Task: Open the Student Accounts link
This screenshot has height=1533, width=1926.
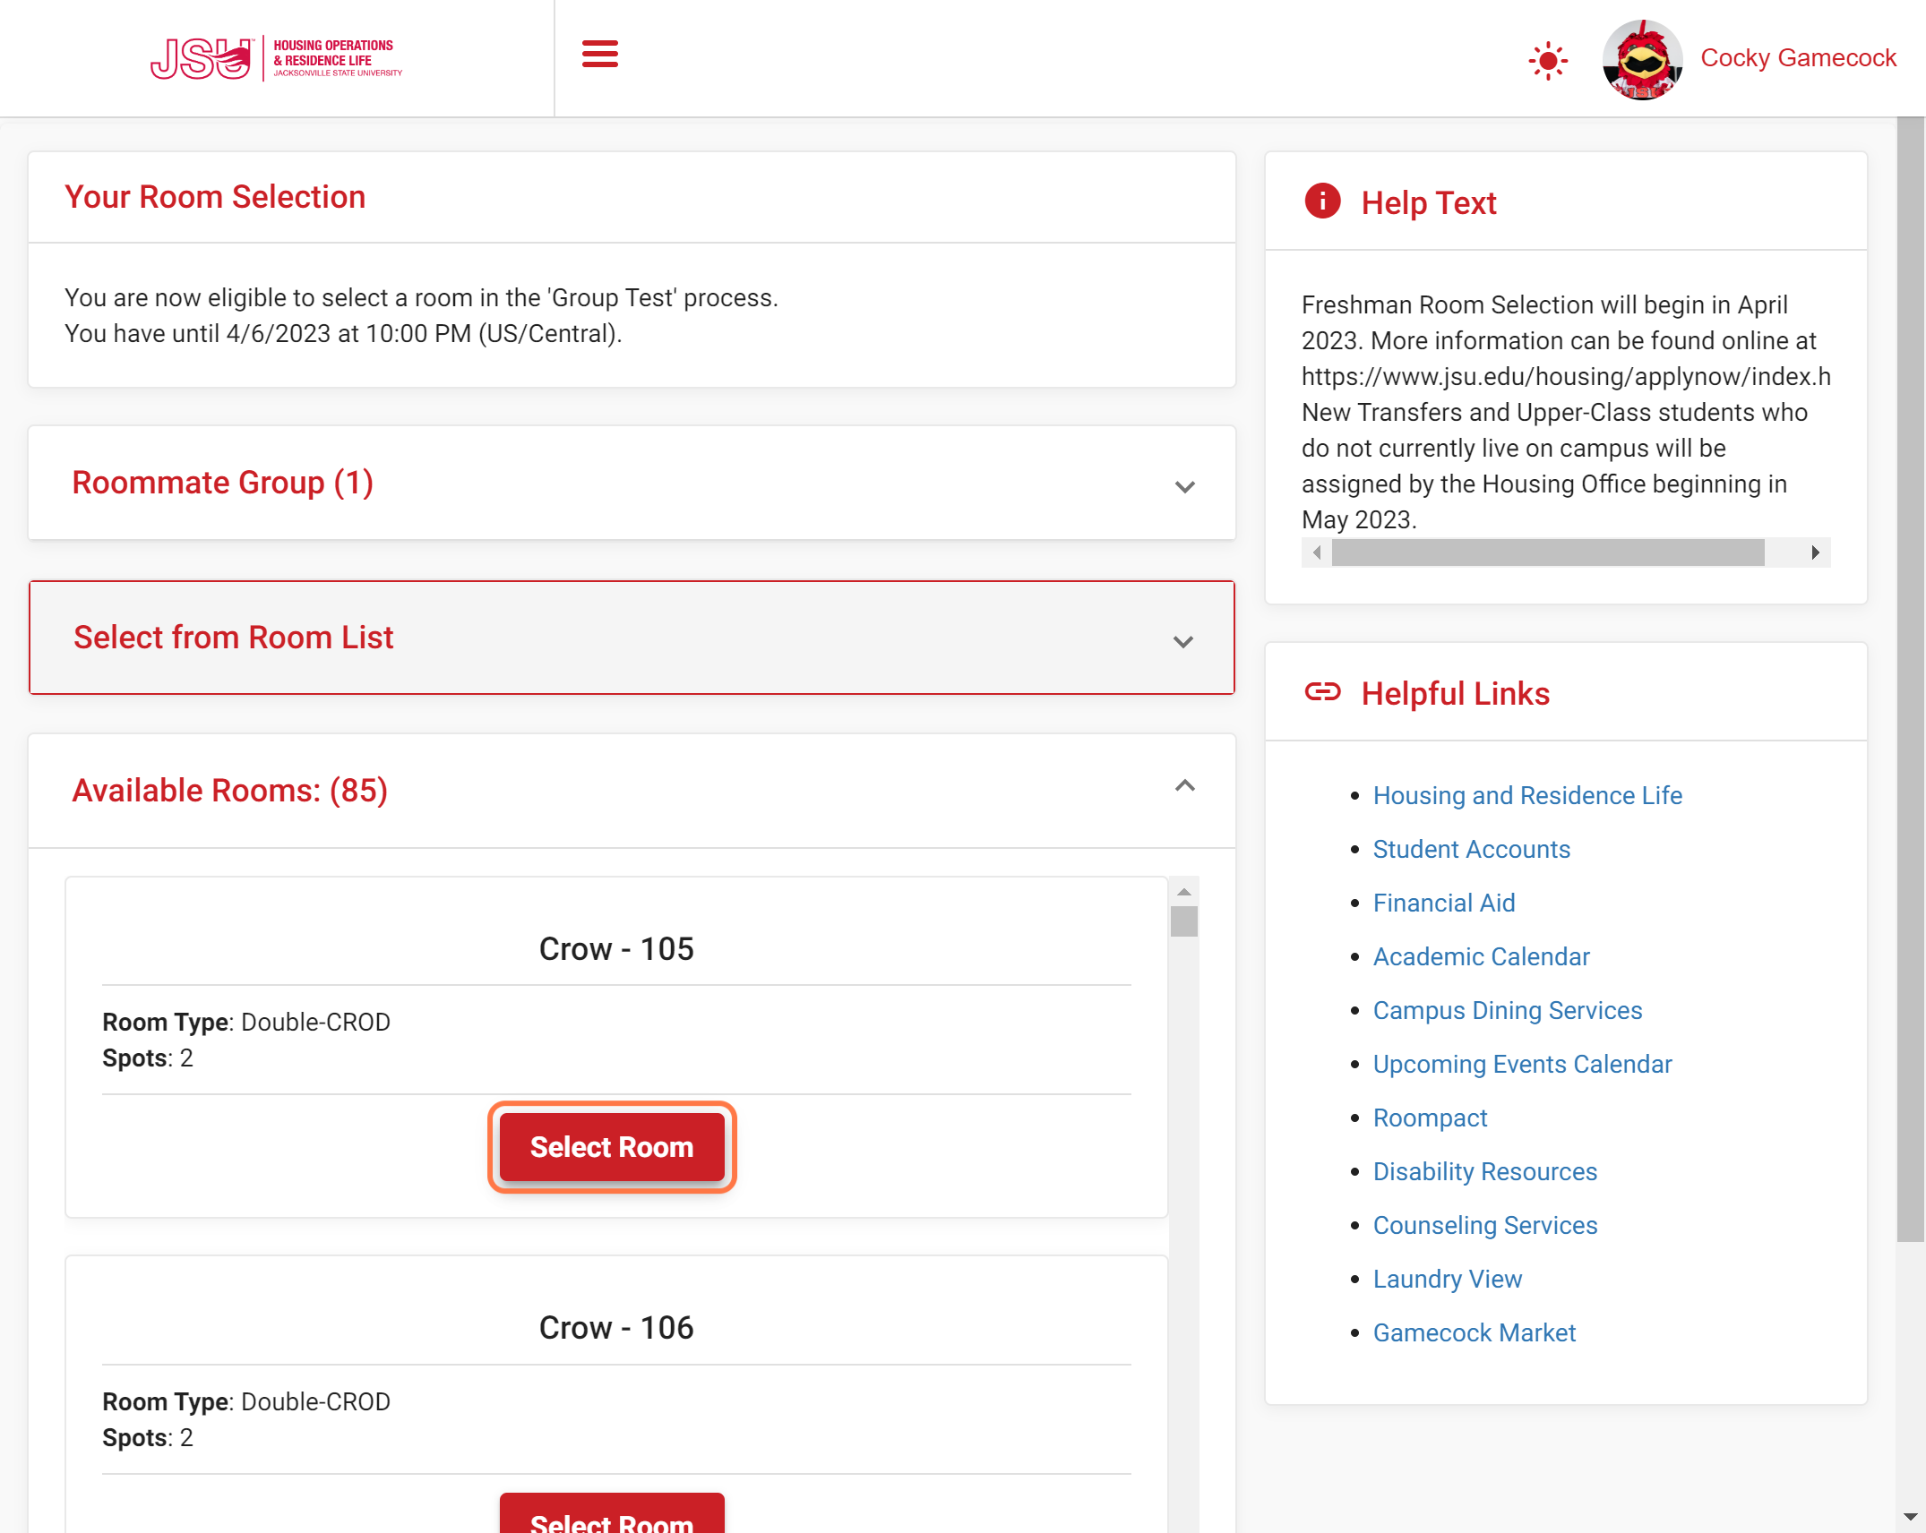Action: 1471,849
